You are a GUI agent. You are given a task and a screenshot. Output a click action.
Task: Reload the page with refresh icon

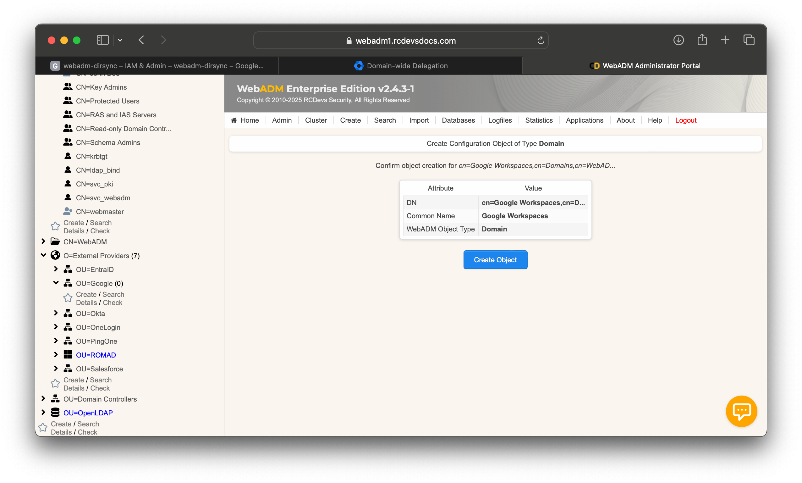coord(540,40)
